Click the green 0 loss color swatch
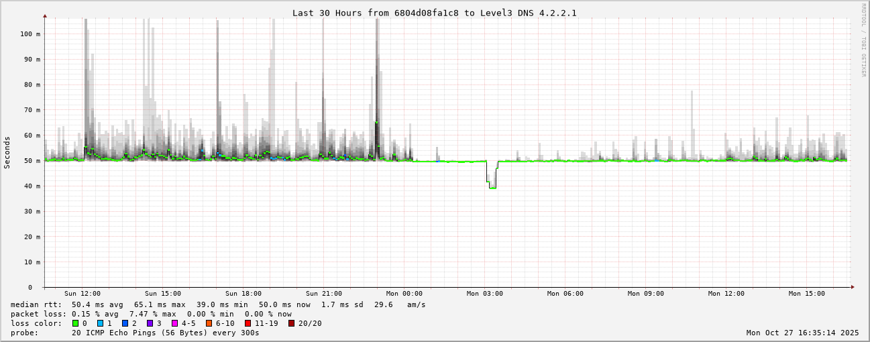870x342 pixels. [75, 323]
